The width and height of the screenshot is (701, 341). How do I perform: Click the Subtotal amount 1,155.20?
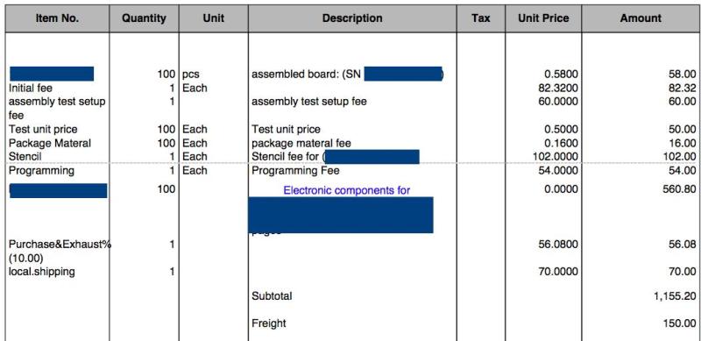pyautogui.click(x=675, y=295)
